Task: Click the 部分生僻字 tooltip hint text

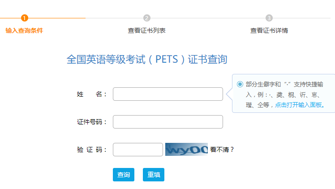Action: click(x=285, y=94)
